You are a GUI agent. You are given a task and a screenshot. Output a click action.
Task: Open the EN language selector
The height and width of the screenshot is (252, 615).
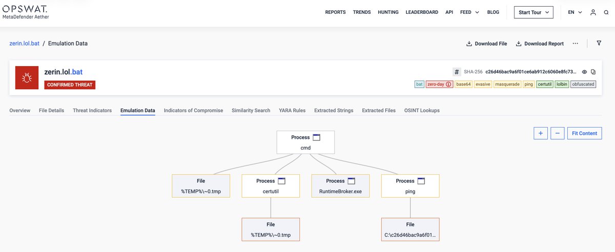coord(575,12)
